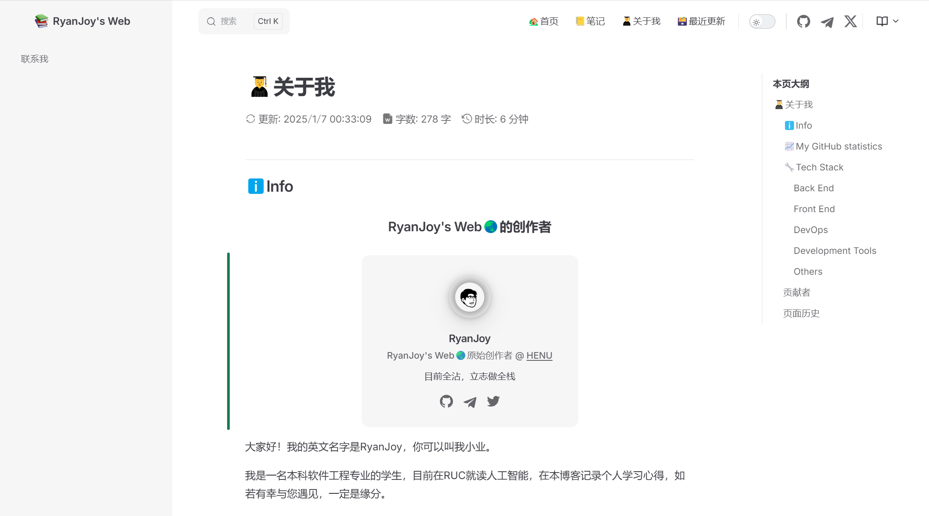Click GitHub icon on RyanJoy profile card

tap(446, 401)
